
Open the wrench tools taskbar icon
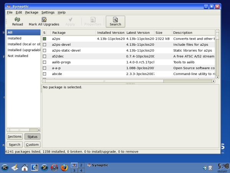point(44,168)
